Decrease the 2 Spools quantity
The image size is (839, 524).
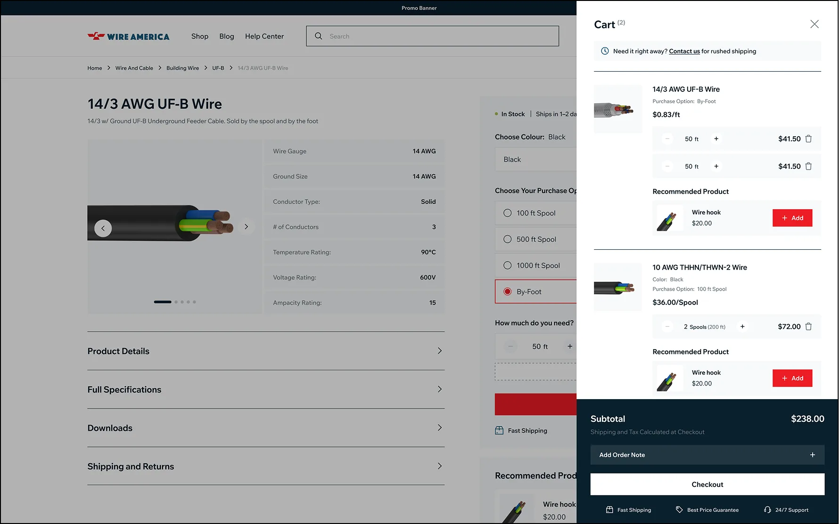[667, 326]
